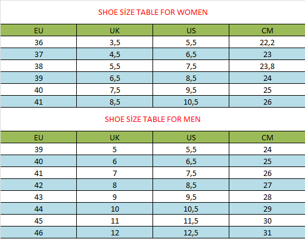Select the 'SHOE SIZE TABLE FOR MEN' title
The height and width of the screenshot is (239, 305).
click(152, 119)
